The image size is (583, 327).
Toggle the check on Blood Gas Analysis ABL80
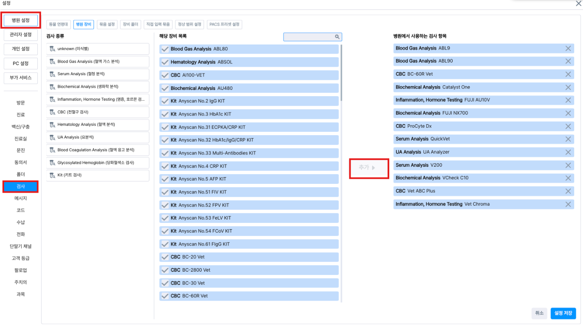(x=165, y=49)
